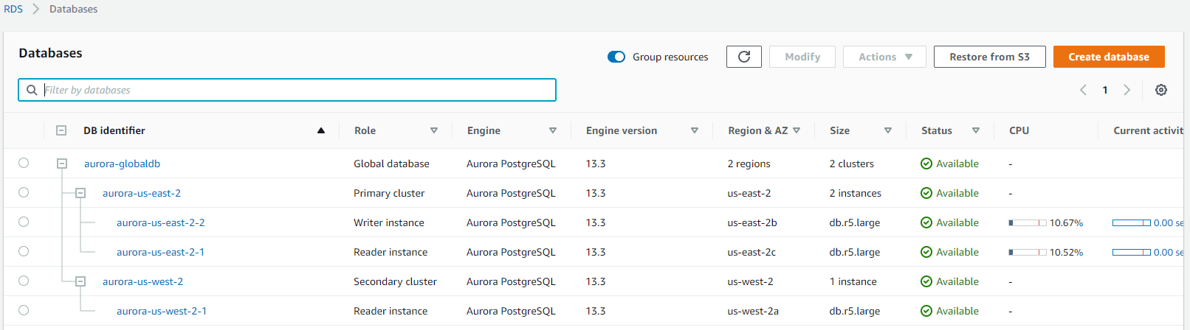Open aurora-us-east-2 cluster link
This screenshot has height=330, width=1190.
click(x=142, y=193)
